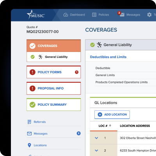
Task: Go to the Policy Summary step
Action: click(x=54, y=105)
